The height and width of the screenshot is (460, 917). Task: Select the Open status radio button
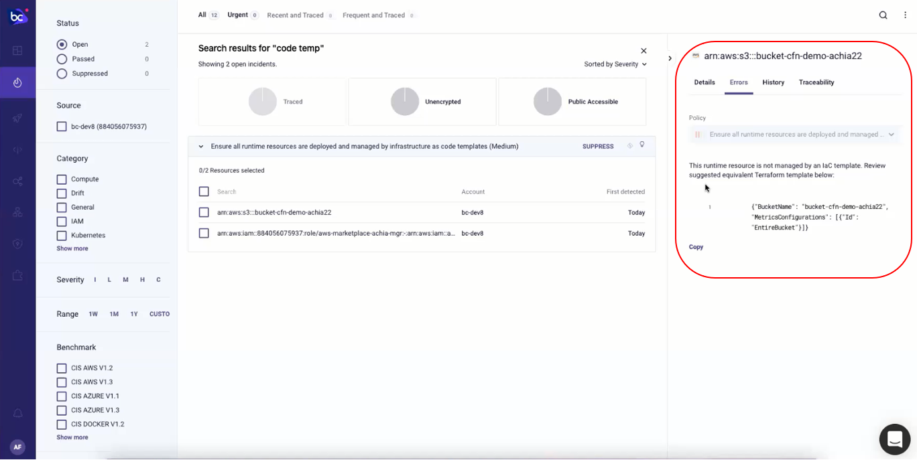click(62, 44)
